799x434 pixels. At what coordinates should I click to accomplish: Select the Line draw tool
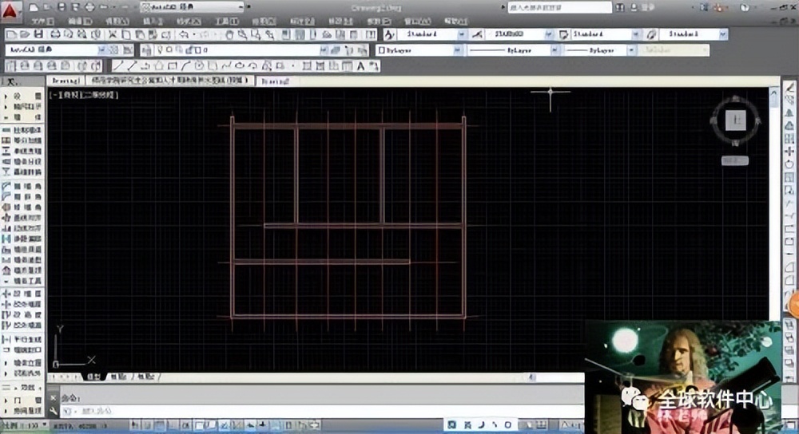118,65
